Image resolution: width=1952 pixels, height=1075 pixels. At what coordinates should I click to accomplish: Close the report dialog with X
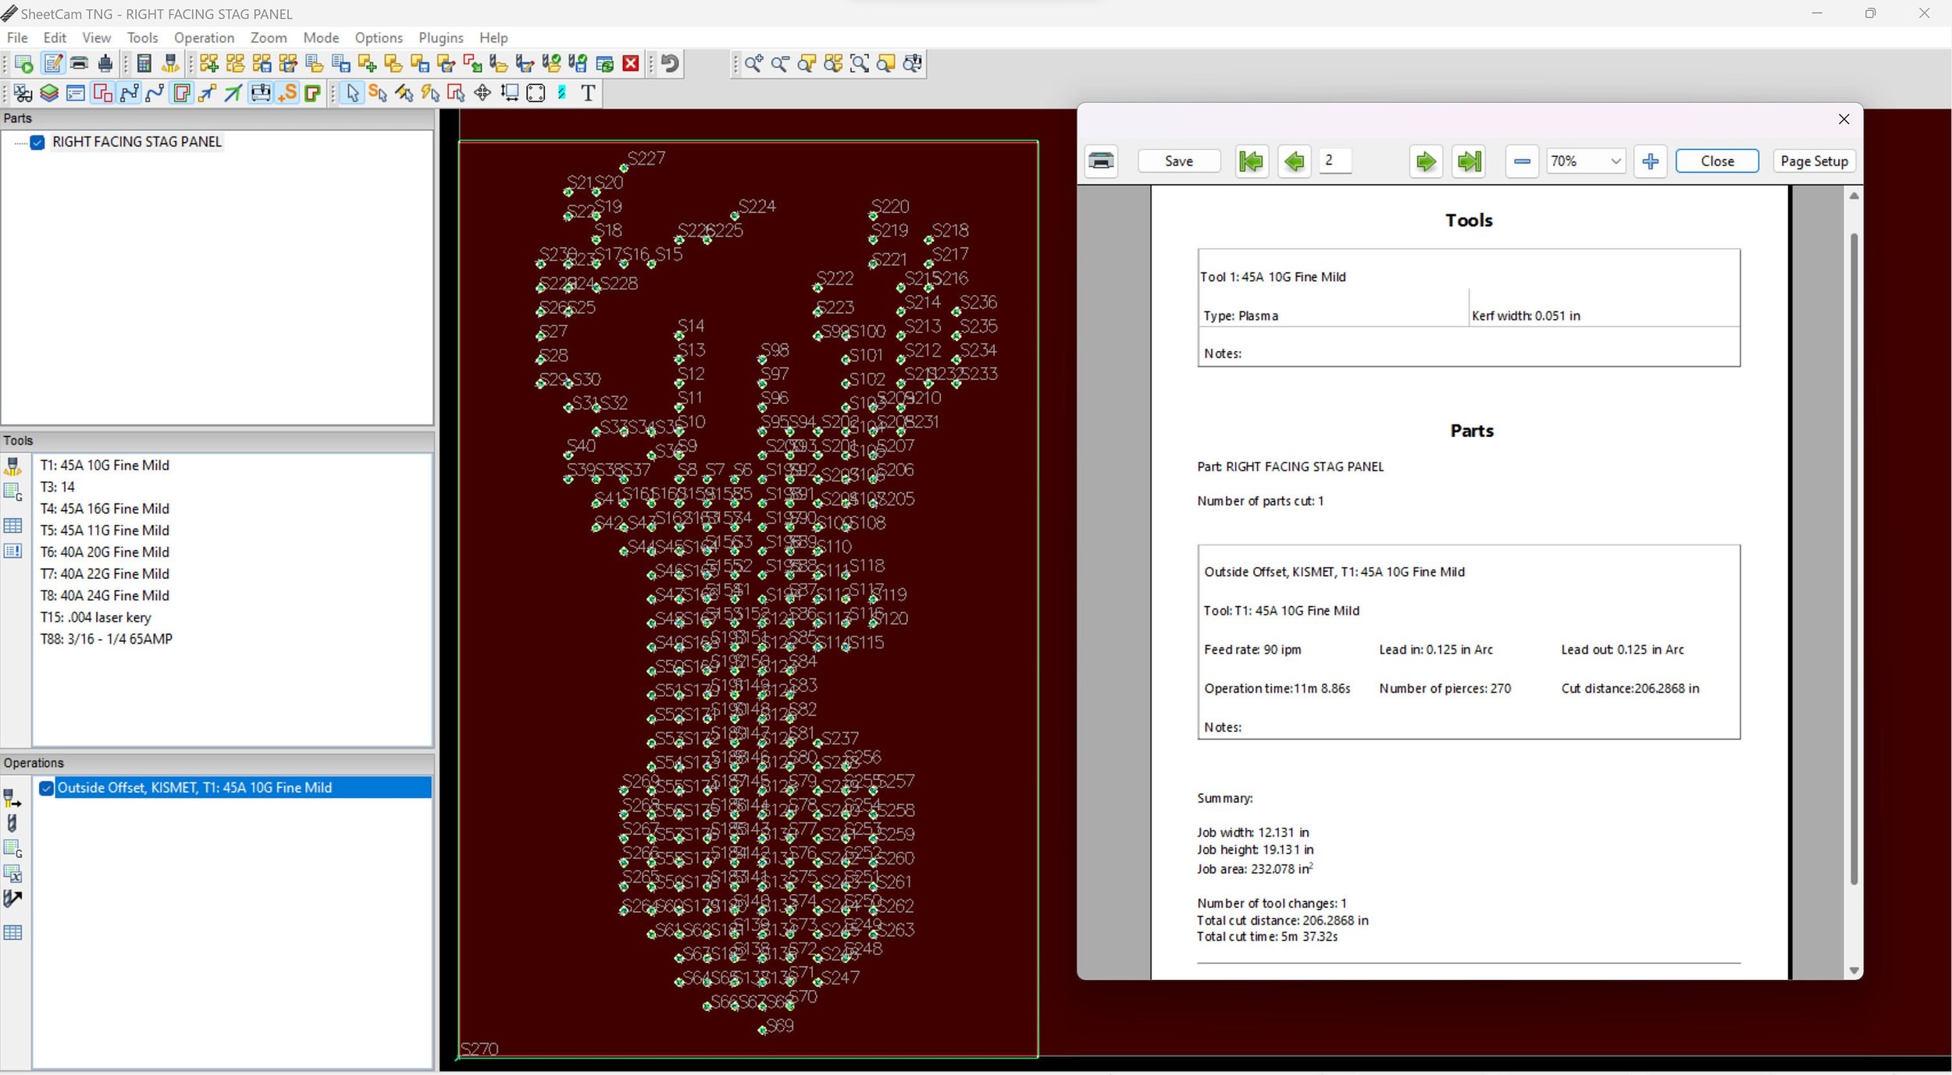click(1843, 119)
